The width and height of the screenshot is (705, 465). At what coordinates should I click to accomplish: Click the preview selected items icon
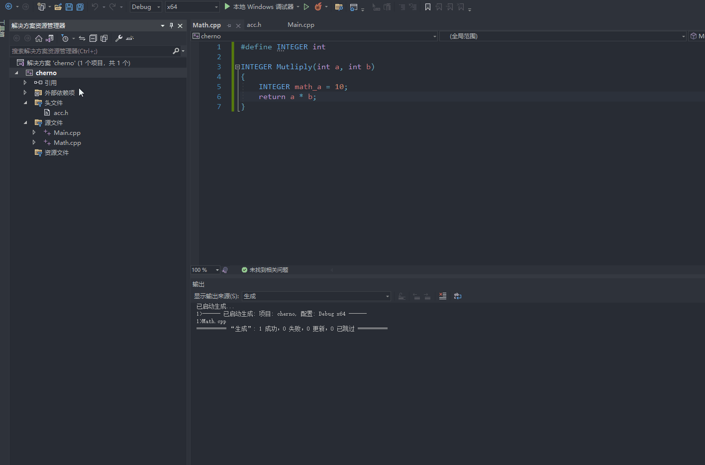130,38
